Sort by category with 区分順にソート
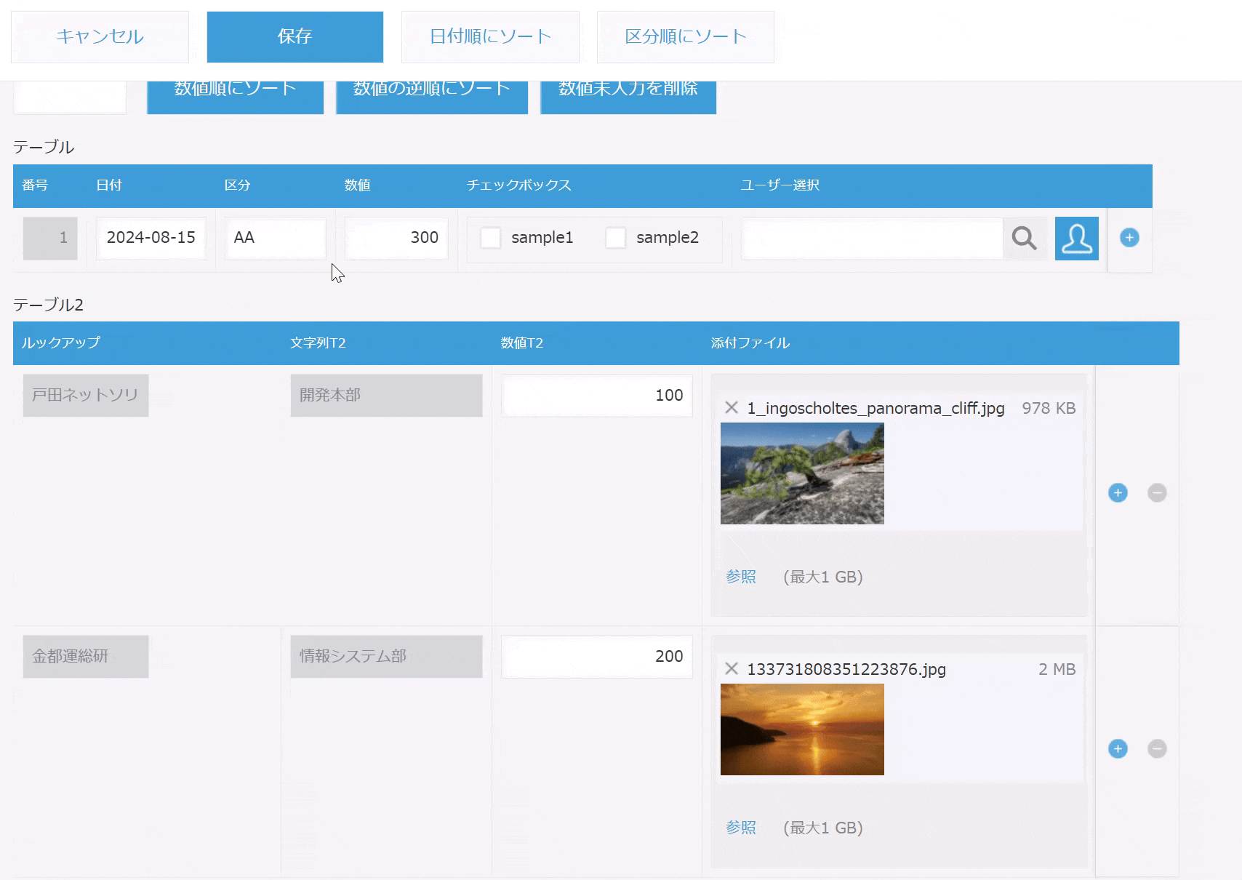Screen dimensions: 1242x880 click(685, 36)
